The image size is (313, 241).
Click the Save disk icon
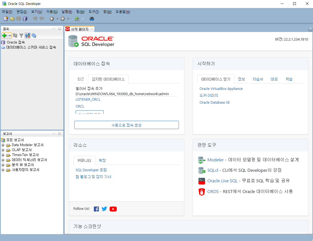pos(18,19)
